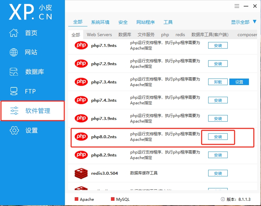The image size is (261, 206).
Task: Select the 数据库 sub-tab
Action: pos(125,35)
